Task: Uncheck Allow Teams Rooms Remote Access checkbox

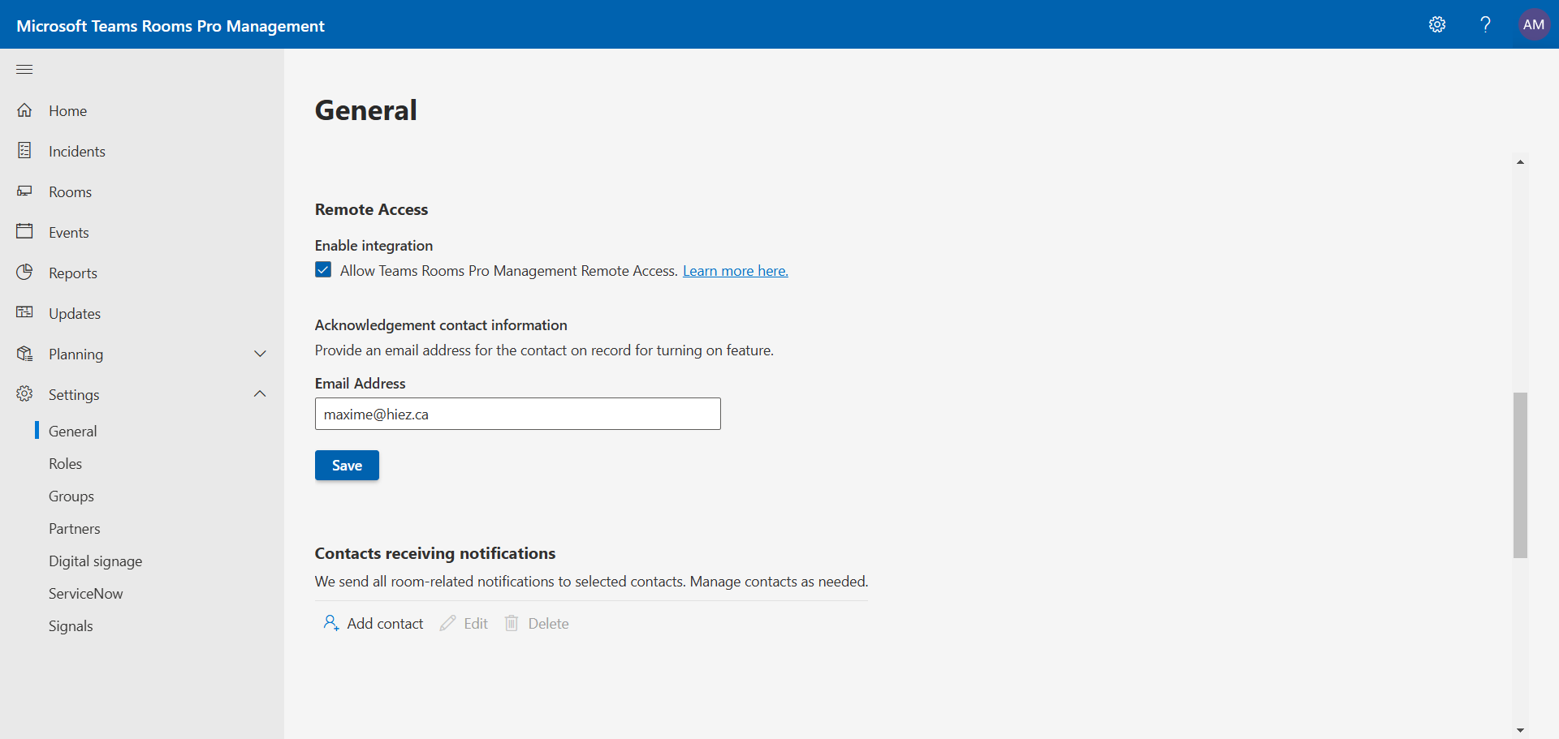Action: tap(323, 270)
